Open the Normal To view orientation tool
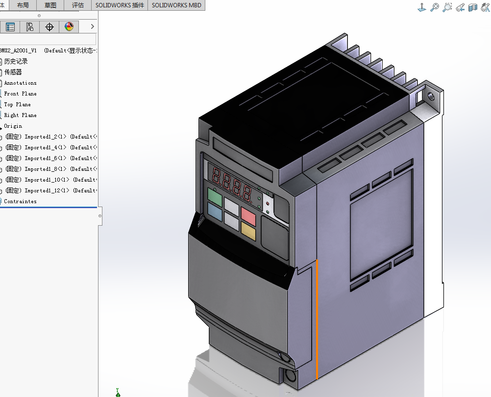The image size is (491, 397). click(x=422, y=7)
